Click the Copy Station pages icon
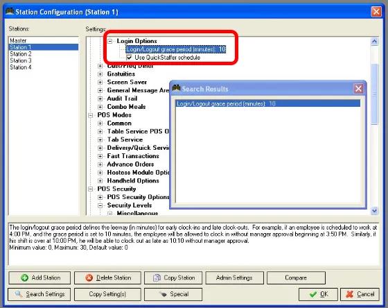The height and width of the screenshot is (308, 388). tap(157, 277)
